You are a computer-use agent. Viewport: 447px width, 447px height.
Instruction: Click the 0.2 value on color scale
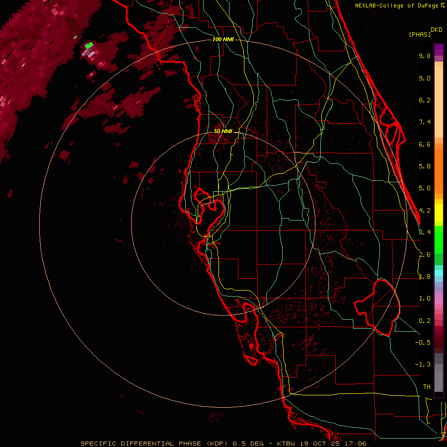[x=425, y=321]
